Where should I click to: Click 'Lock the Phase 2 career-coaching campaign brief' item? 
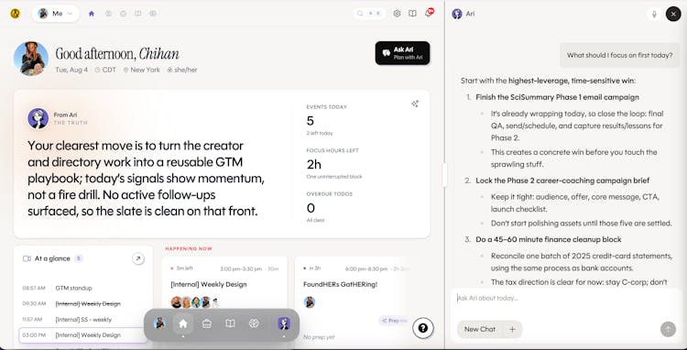[x=562, y=180]
